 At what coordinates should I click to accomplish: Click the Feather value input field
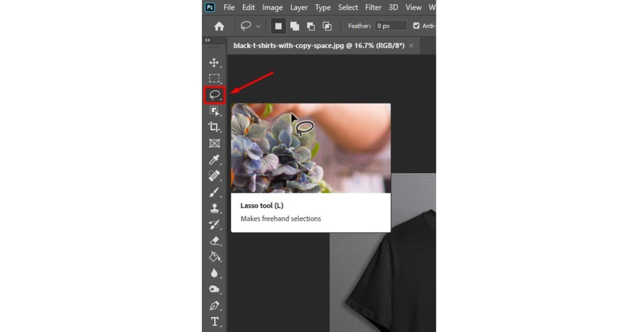(x=391, y=25)
